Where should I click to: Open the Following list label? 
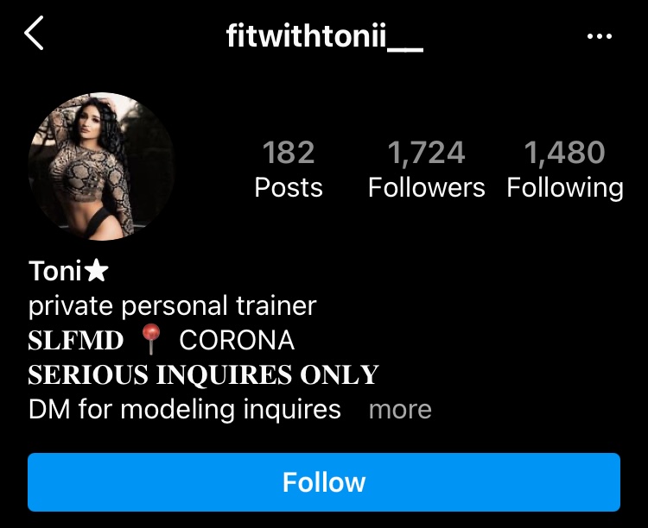tap(565, 189)
